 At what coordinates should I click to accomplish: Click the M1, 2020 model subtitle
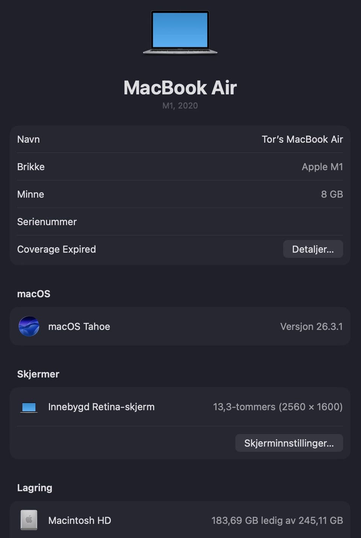click(x=180, y=106)
